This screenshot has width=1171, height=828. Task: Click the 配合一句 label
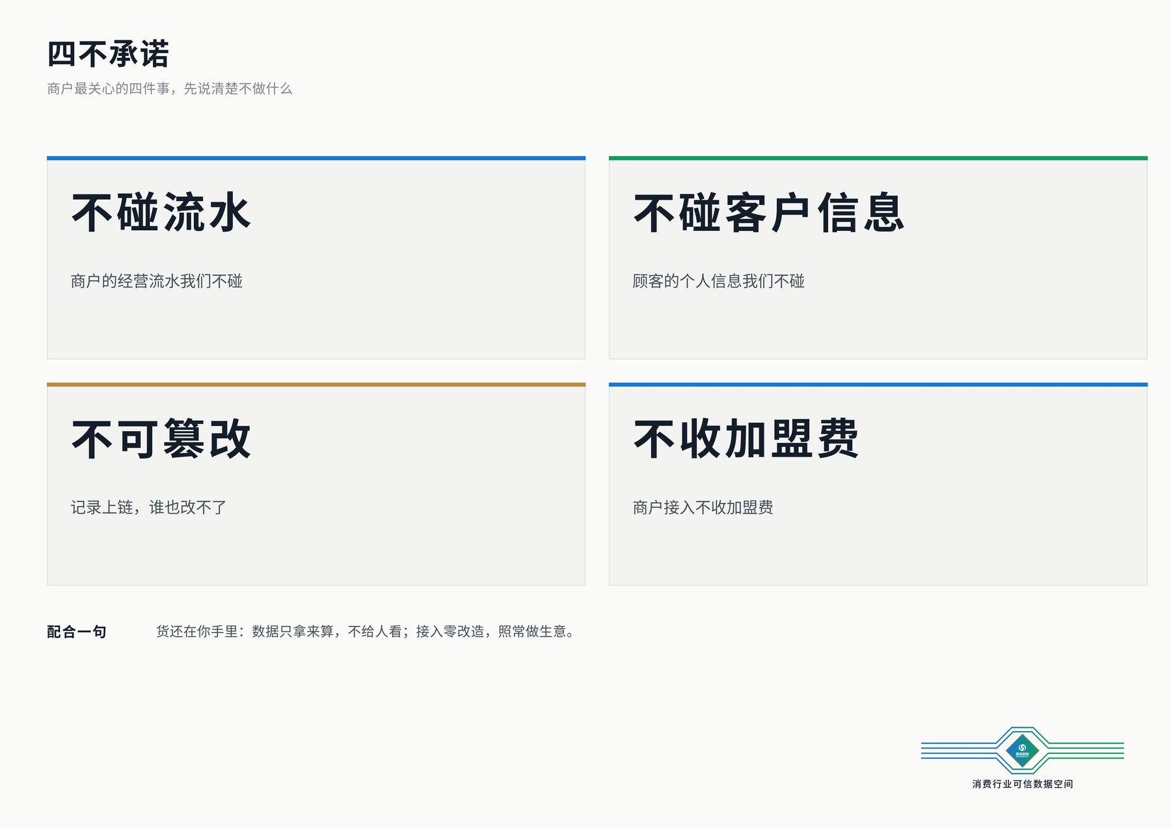click(x=77, y=632)
